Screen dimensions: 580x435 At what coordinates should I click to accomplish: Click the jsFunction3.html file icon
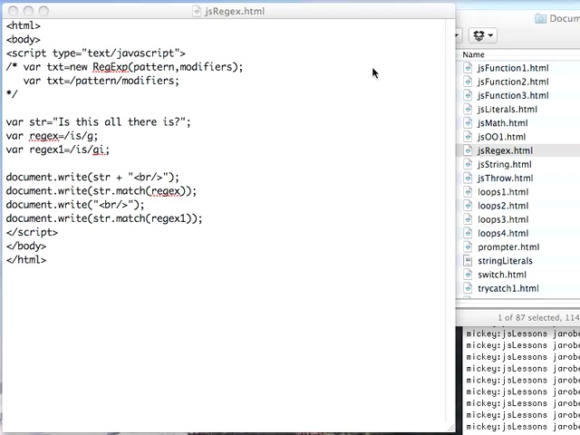coord(468,95)
